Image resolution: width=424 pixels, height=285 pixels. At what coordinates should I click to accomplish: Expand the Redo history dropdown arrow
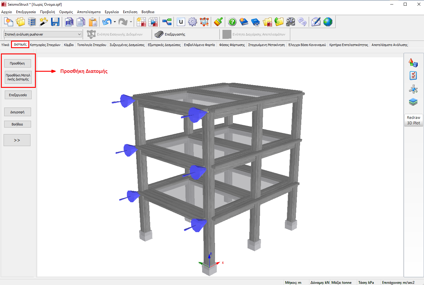point(131,22)
